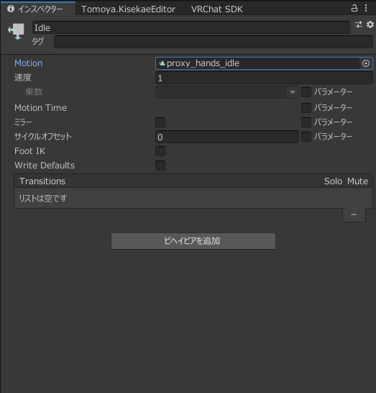Click the リストは空です empty list text
376x393 pixels.
[43, 198]
